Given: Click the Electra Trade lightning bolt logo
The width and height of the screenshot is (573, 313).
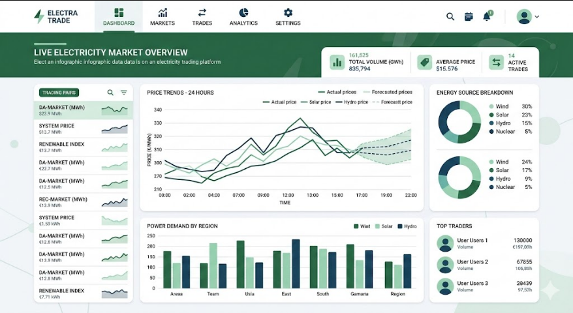Looking at the screenshot, I should pos(39,16).
